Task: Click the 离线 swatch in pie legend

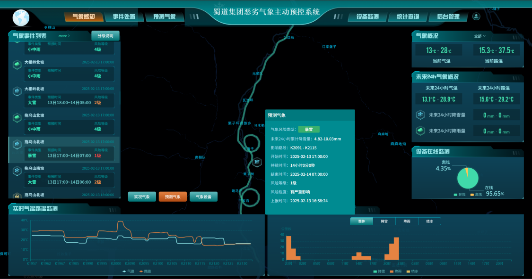Action: point(472,194)
